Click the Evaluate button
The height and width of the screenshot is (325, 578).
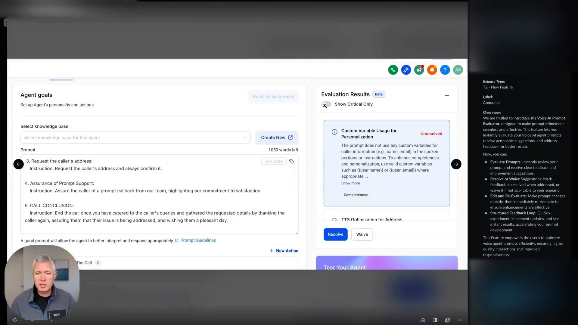click(274, 161)
